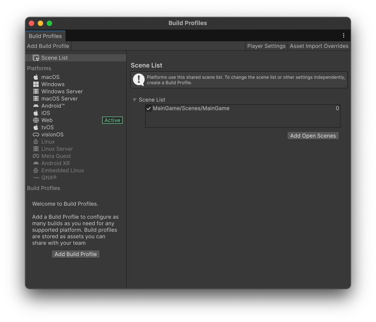Click the Android XR icon

tap(36, 163)
